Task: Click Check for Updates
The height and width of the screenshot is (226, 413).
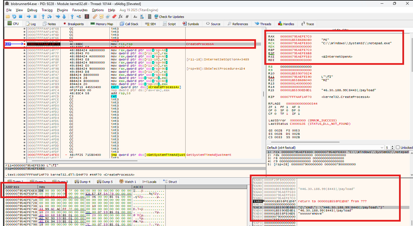Action: tap(169, 17)
